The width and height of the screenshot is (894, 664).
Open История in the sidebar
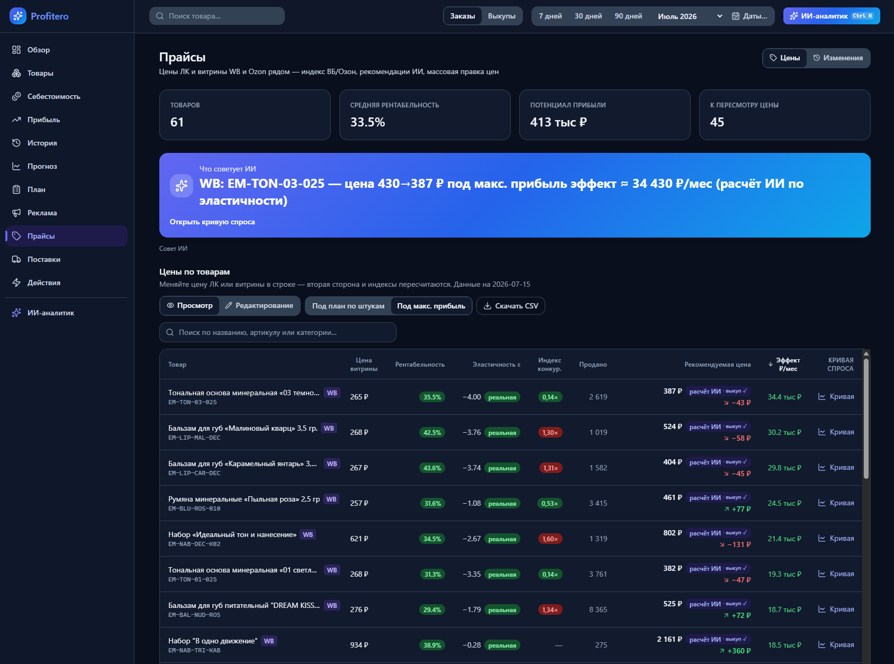tap(66, 143)
